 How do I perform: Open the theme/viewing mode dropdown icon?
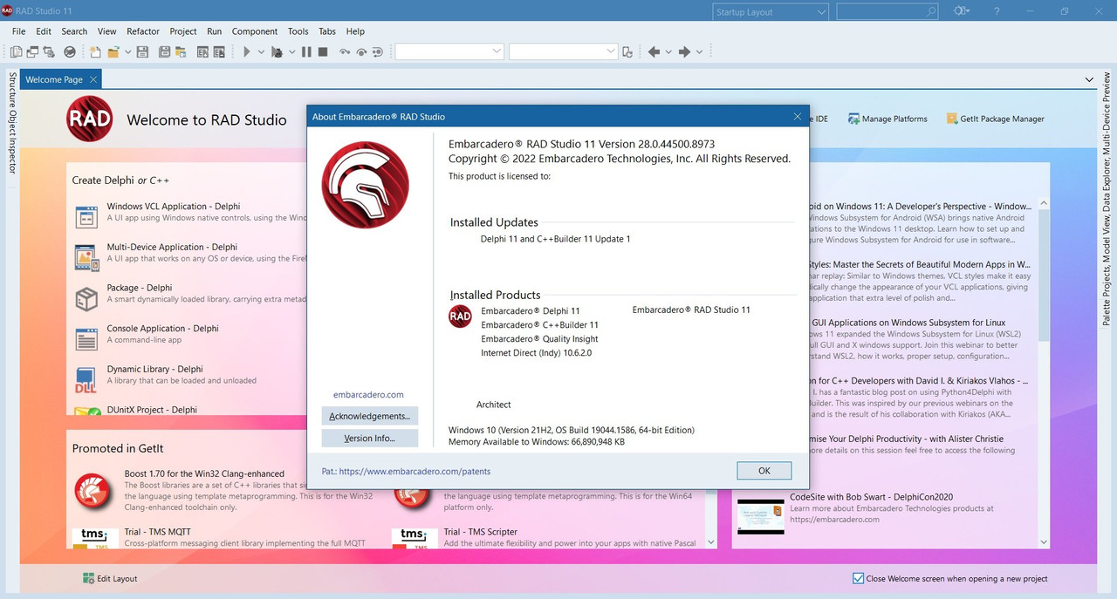[962, 11]
